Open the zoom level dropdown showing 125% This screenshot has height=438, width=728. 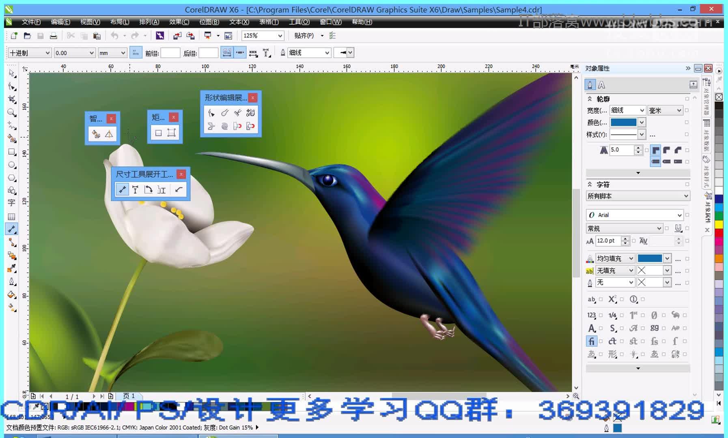[280, 36]
